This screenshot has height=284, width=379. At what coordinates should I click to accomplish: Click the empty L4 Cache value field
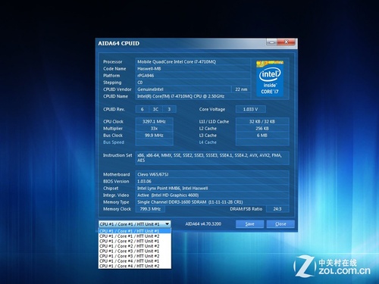pyautogui.click(x=262, y=142)
